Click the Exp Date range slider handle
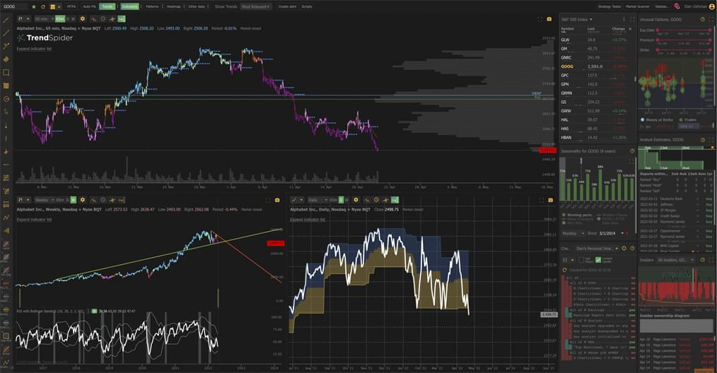 [x=658, y=30]
